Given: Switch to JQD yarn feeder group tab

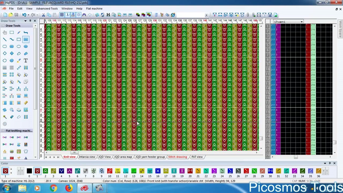Looking at the screenshot, I should click(150, 157).
